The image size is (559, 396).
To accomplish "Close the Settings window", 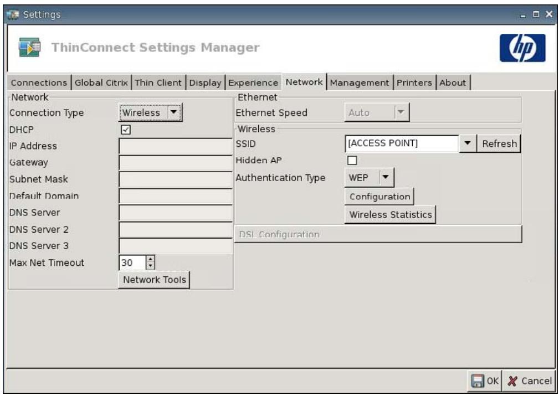I will pyautogui.click(x=549, y=14).
